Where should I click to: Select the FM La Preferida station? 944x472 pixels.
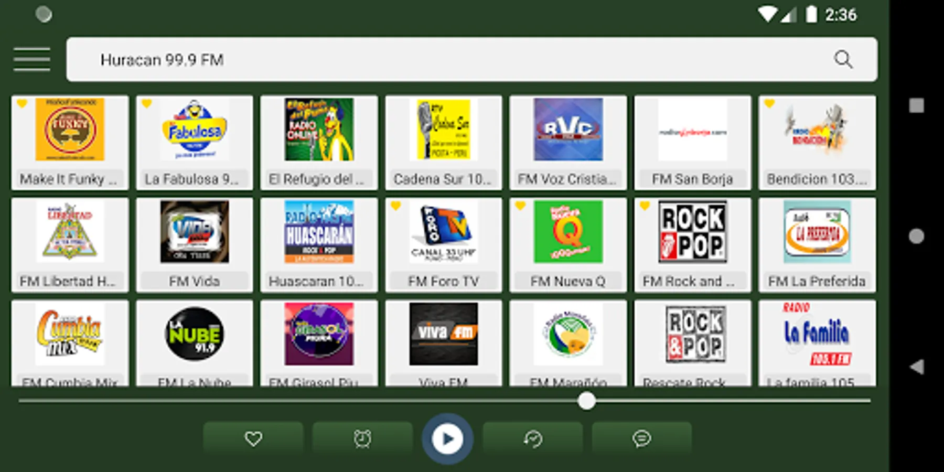pyautogui.click(x=817, y=245)
